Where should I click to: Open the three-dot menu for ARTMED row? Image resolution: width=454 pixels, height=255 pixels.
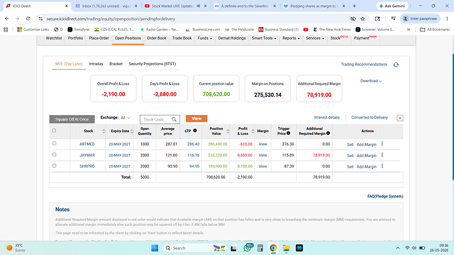[382, 144]
